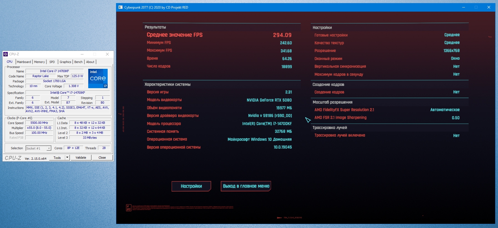Image resolution: width=498 pixels, height=228 pixels.
Task: Open the Mainboard tab
Action: [24, 62]
